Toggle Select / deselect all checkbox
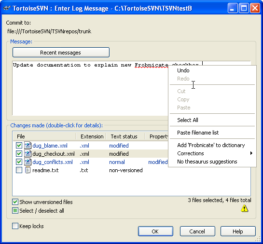Screen dimensions: 263x244 15,210
